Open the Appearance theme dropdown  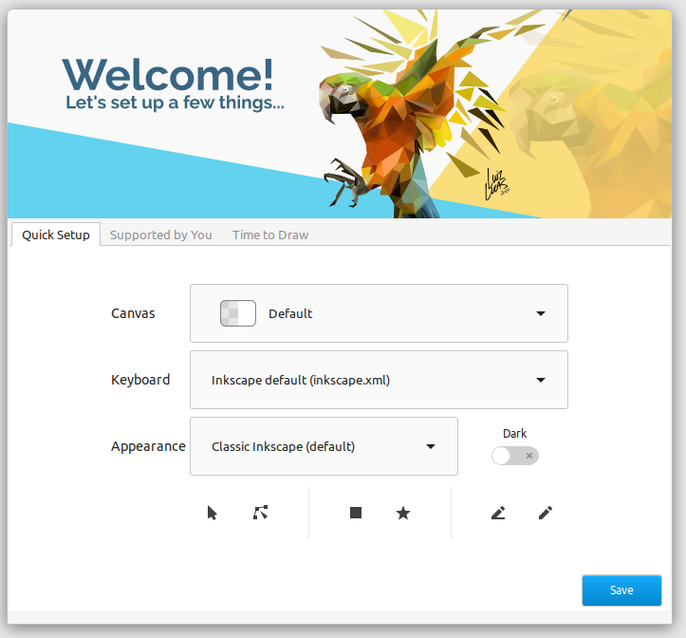click(x=431, y=446)
